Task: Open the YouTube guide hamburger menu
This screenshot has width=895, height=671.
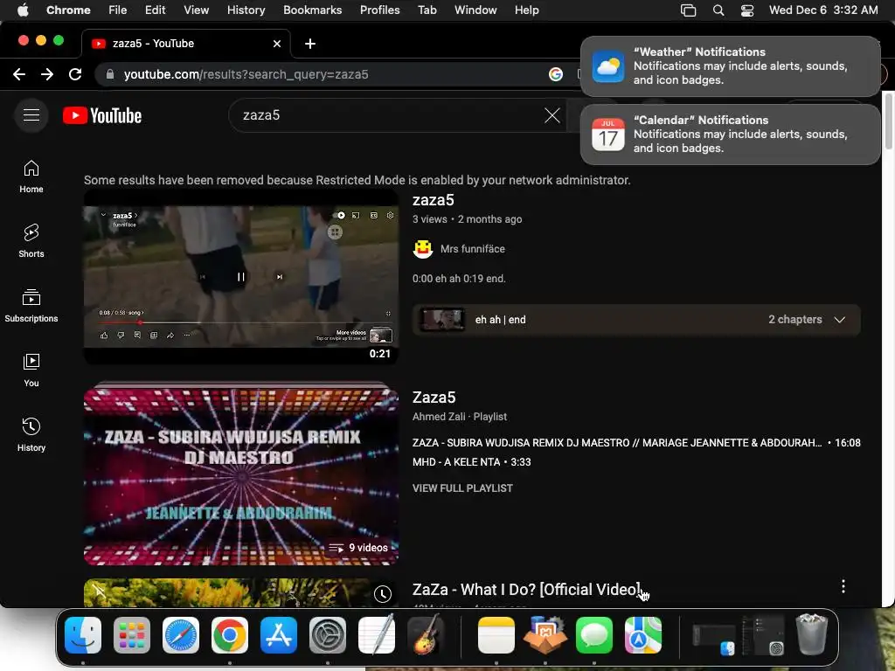Action: pos(31,115)
